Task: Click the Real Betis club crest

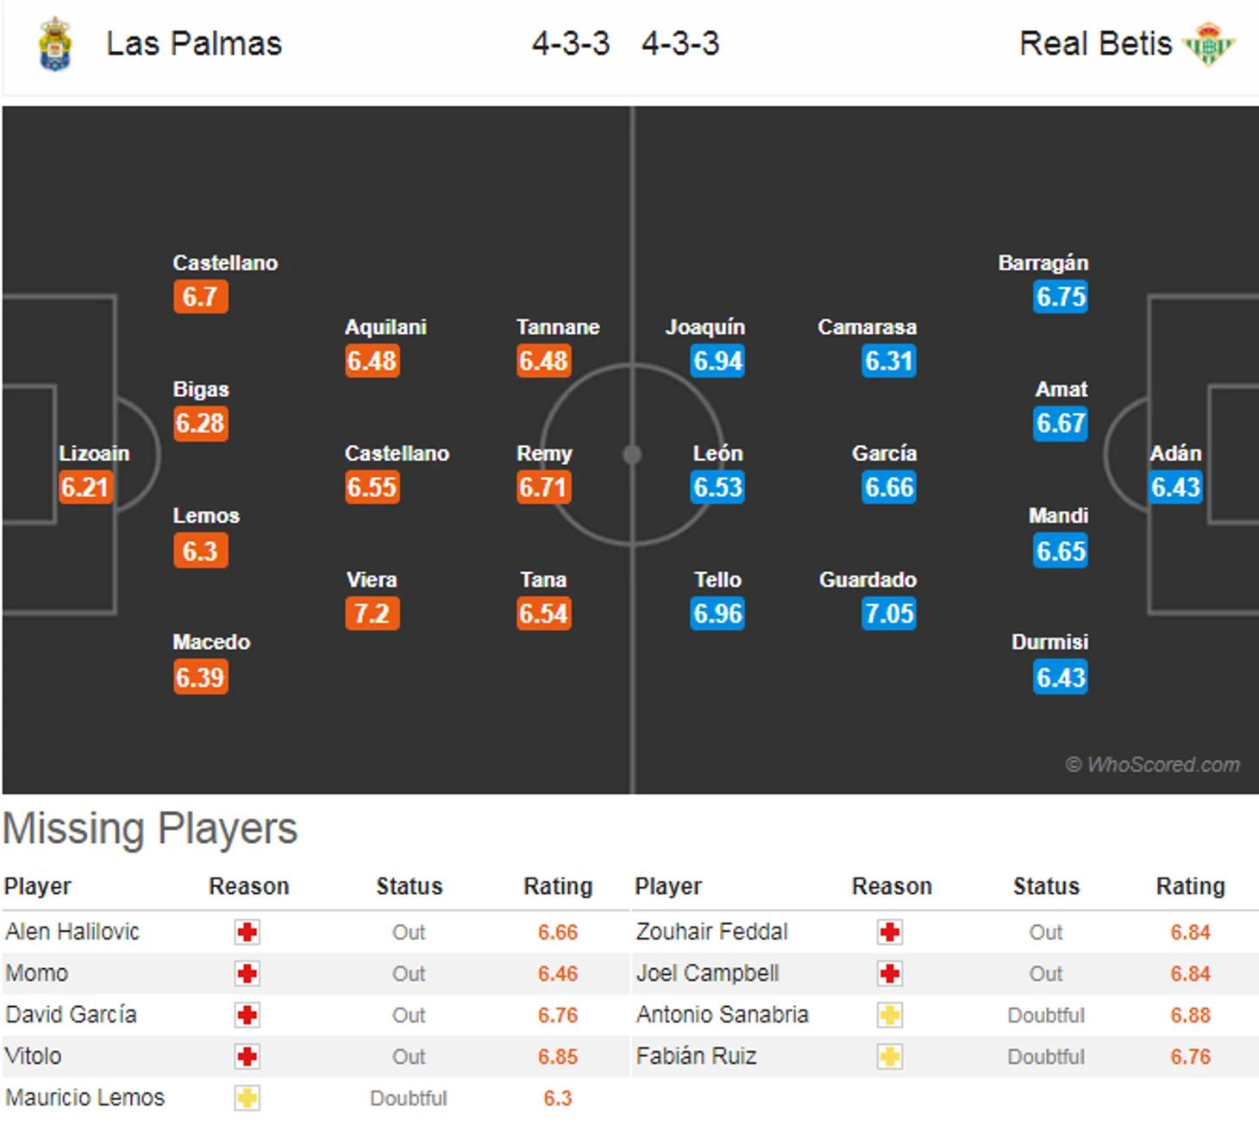Action: coord(1209,44)
